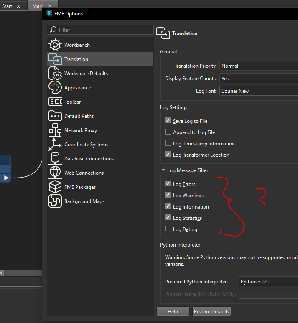The image size is (298, 323).
Task: Select Toolbar in options list
Action: (x=100, y=102)
